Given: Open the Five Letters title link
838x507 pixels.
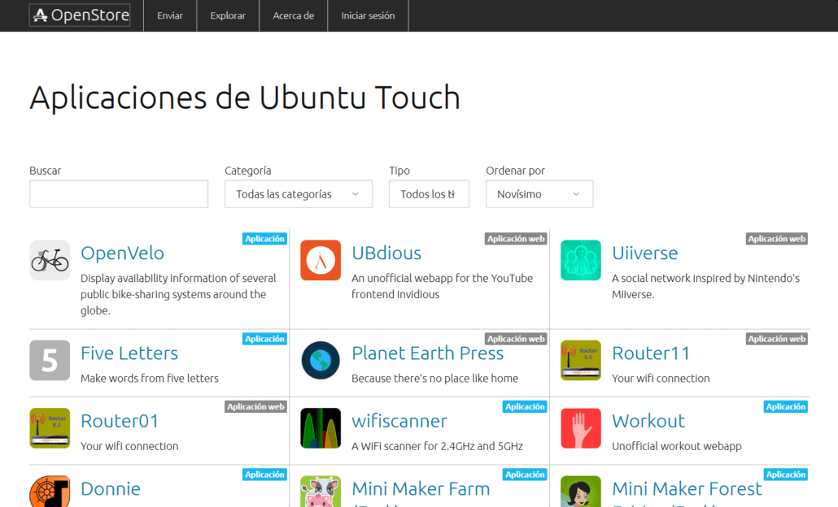Looking at the screenshot, I should [x=129, y=353].
